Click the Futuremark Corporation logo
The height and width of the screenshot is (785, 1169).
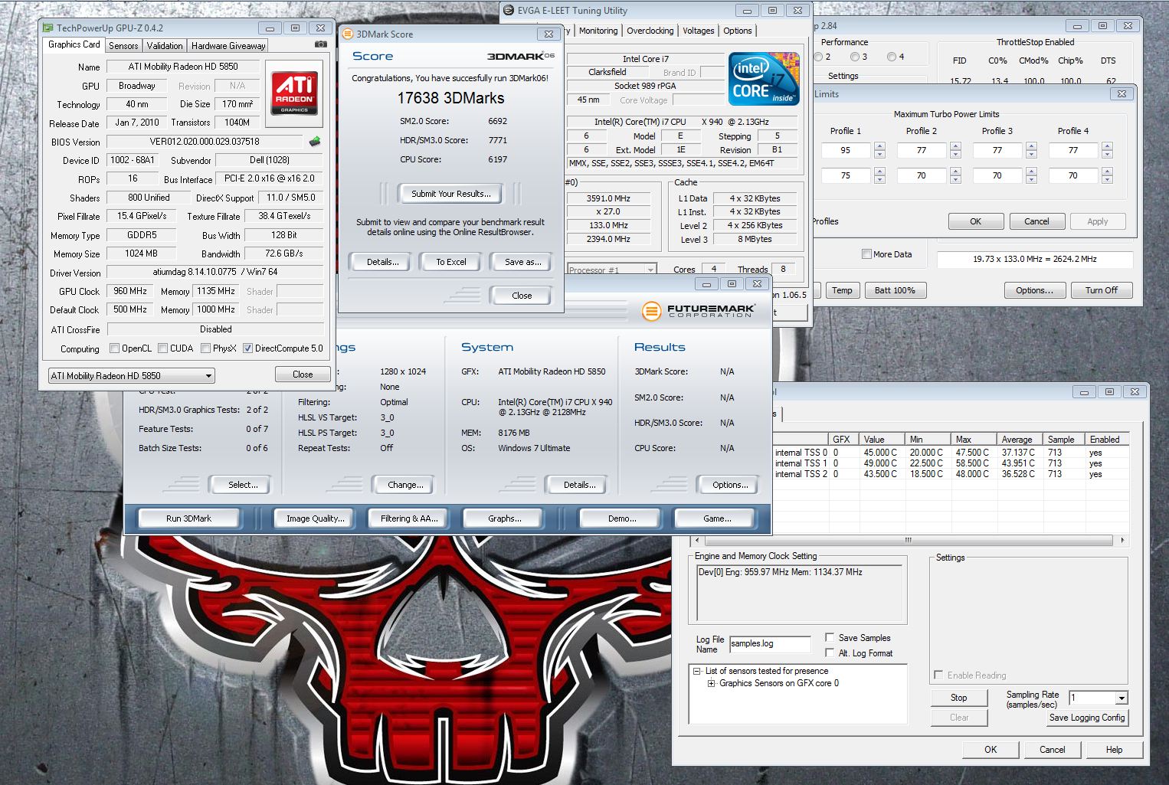pyautogui.click(x=698, y=311)
